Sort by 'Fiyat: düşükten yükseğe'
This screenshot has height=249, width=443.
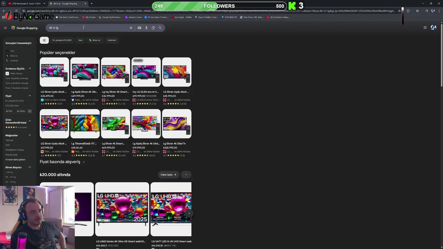tap(17, 78)
